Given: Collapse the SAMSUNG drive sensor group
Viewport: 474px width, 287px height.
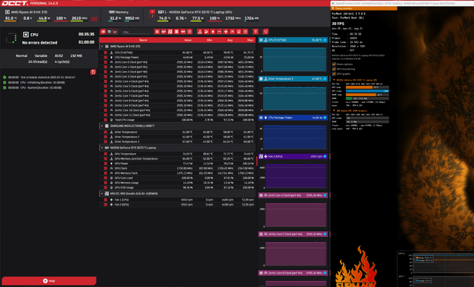Looking at the screenshot, I should coord(102,126).
